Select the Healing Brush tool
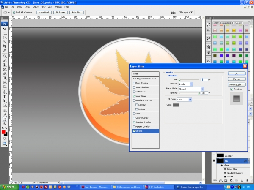Image resolution: width=254 pixels, height=190 pixels. click(x=4, y=56)
